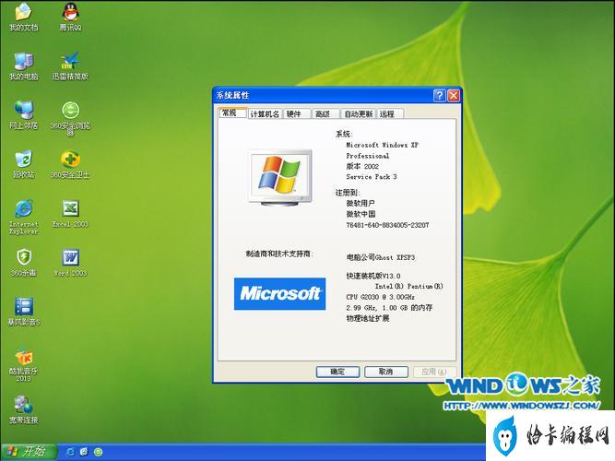Launch 360安全浏览器 from the desktop
The image size is (615, 461).
coord(71,118)
